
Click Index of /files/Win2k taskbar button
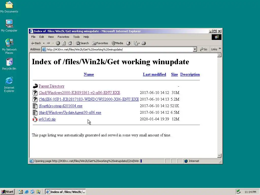[66, 192]
